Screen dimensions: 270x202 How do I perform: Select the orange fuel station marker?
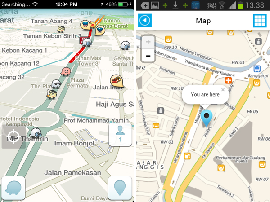(187, 156)
